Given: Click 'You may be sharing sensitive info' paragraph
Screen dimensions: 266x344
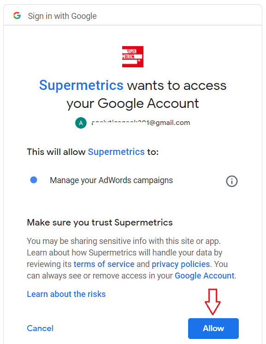Looking at the screenshot, I should 131,258.
